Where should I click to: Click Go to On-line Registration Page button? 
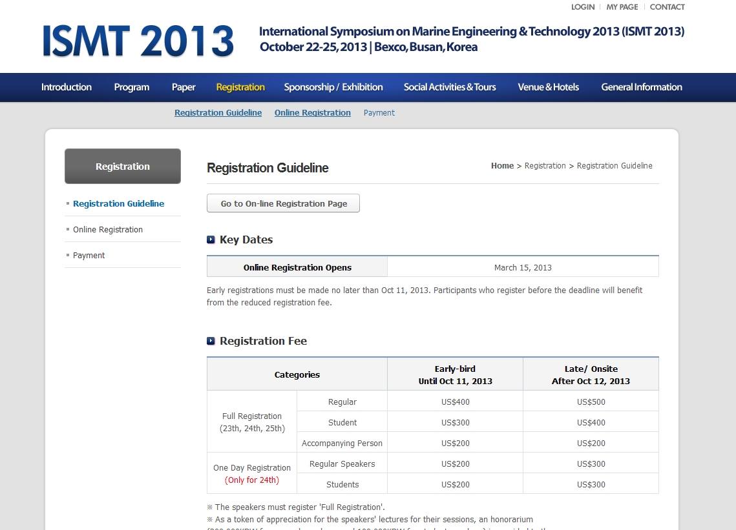(x=283, y=203)
